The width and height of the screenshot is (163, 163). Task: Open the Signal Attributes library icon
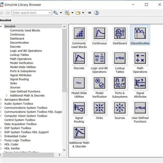140,83
